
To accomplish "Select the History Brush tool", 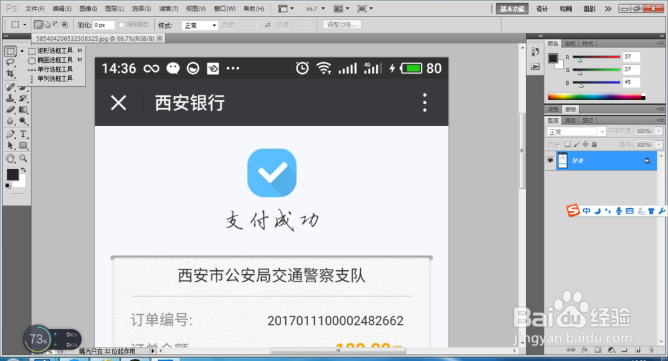I will point(23,98).
